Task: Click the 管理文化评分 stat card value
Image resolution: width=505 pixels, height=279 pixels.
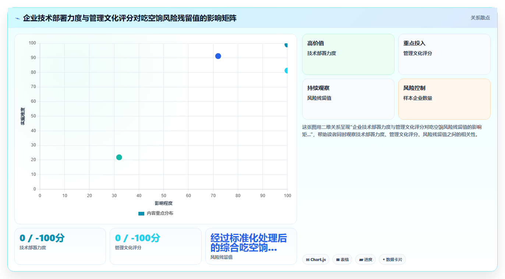Action: coord(137,238)
